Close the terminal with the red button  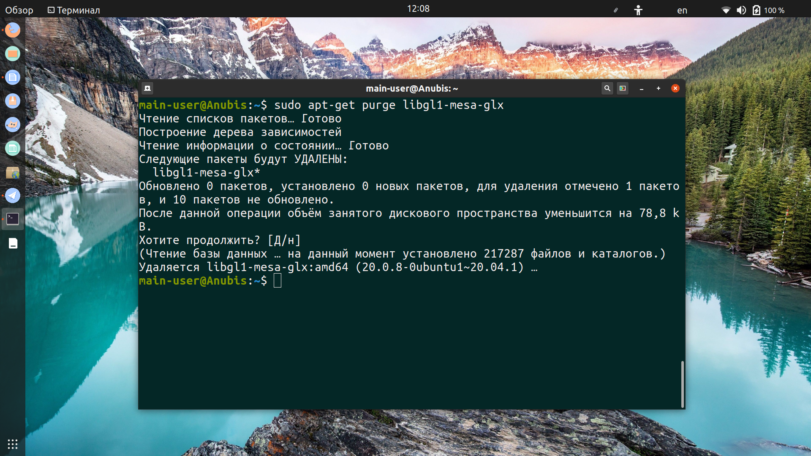[675, 88]
